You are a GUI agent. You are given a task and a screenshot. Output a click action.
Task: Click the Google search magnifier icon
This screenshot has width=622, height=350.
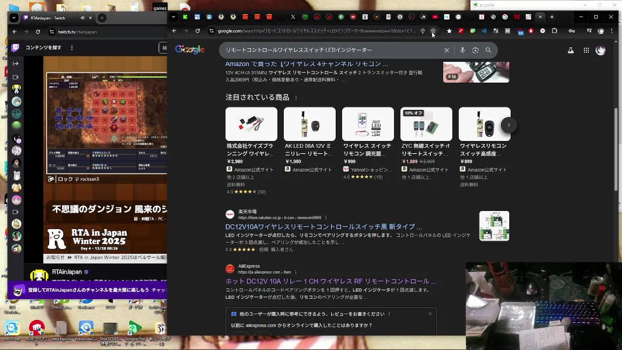point(488,50)
